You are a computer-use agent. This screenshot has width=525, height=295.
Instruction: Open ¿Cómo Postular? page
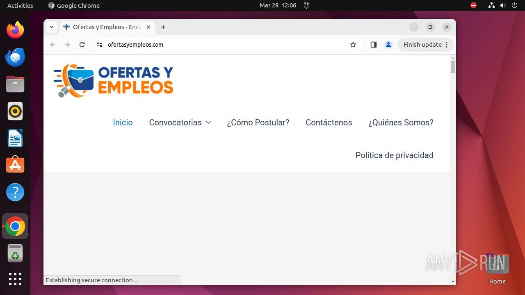pos(258,123)
